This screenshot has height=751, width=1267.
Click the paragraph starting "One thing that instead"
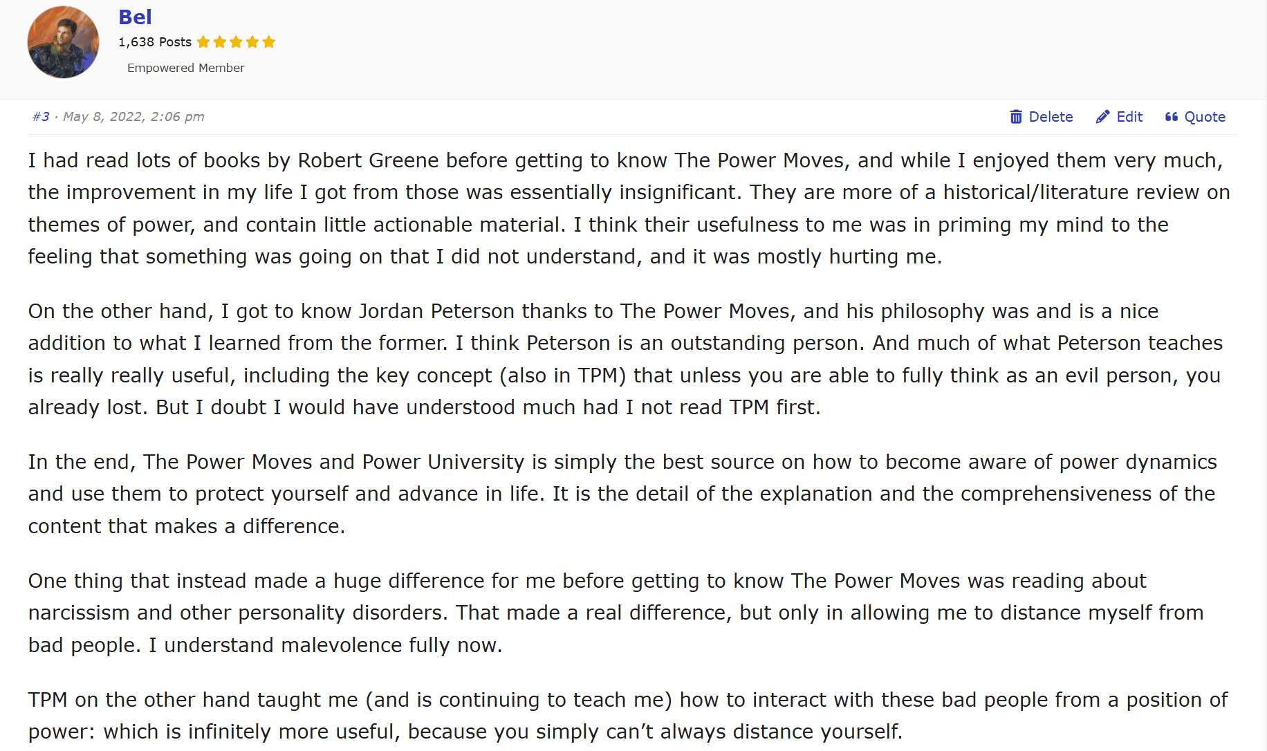[616, 613]
